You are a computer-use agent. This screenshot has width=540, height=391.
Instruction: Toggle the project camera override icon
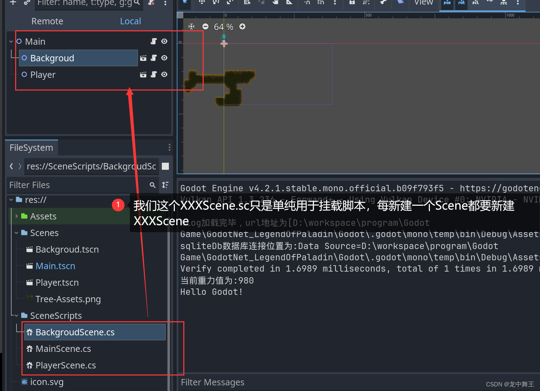click(400, 2)
